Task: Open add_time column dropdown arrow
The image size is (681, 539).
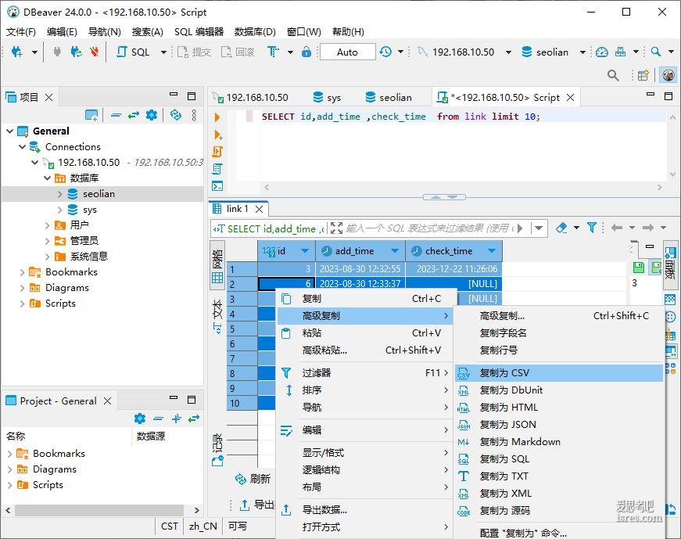Action: 395,251
